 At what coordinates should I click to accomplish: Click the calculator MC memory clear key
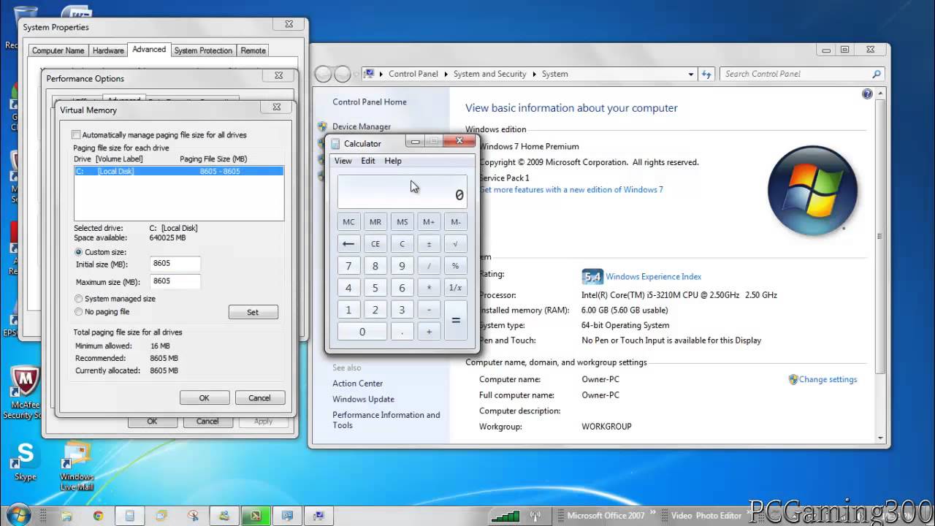coord(348,222)
